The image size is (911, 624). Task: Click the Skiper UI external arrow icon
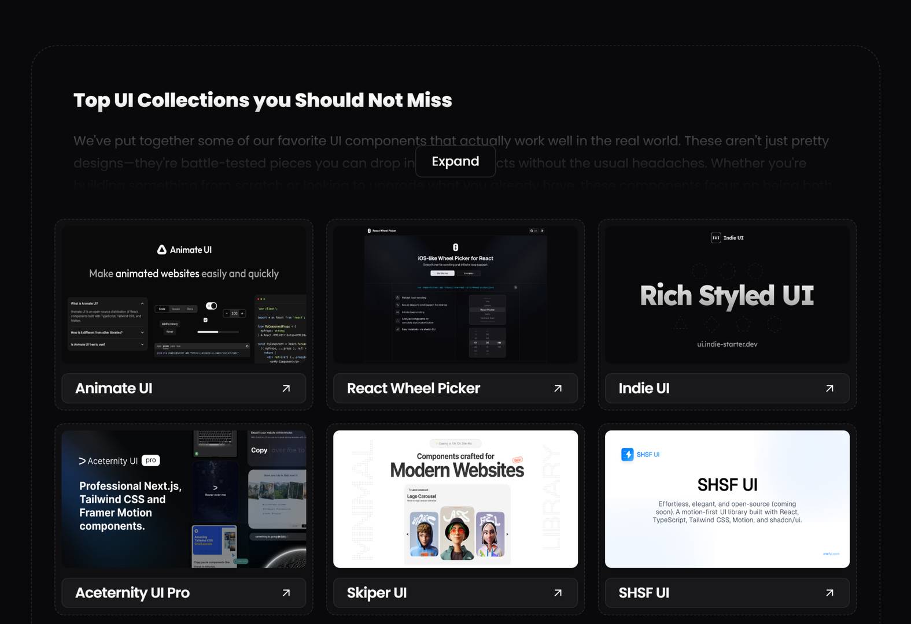click(x=558, y=593)
